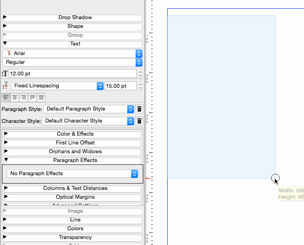Click the 12.00 pt font size field
The image size is (304, 245).
(x=72, y=74)
